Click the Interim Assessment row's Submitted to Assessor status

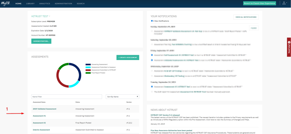[90, 130]
